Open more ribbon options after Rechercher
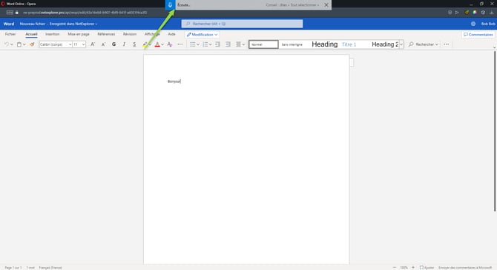This screenshot has width=497, height=270. [447, 44]
